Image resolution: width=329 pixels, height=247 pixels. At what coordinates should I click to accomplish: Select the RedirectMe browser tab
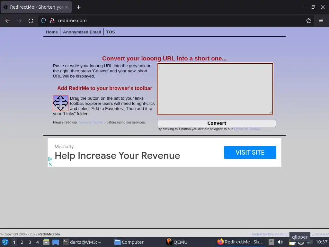(36, 7)
